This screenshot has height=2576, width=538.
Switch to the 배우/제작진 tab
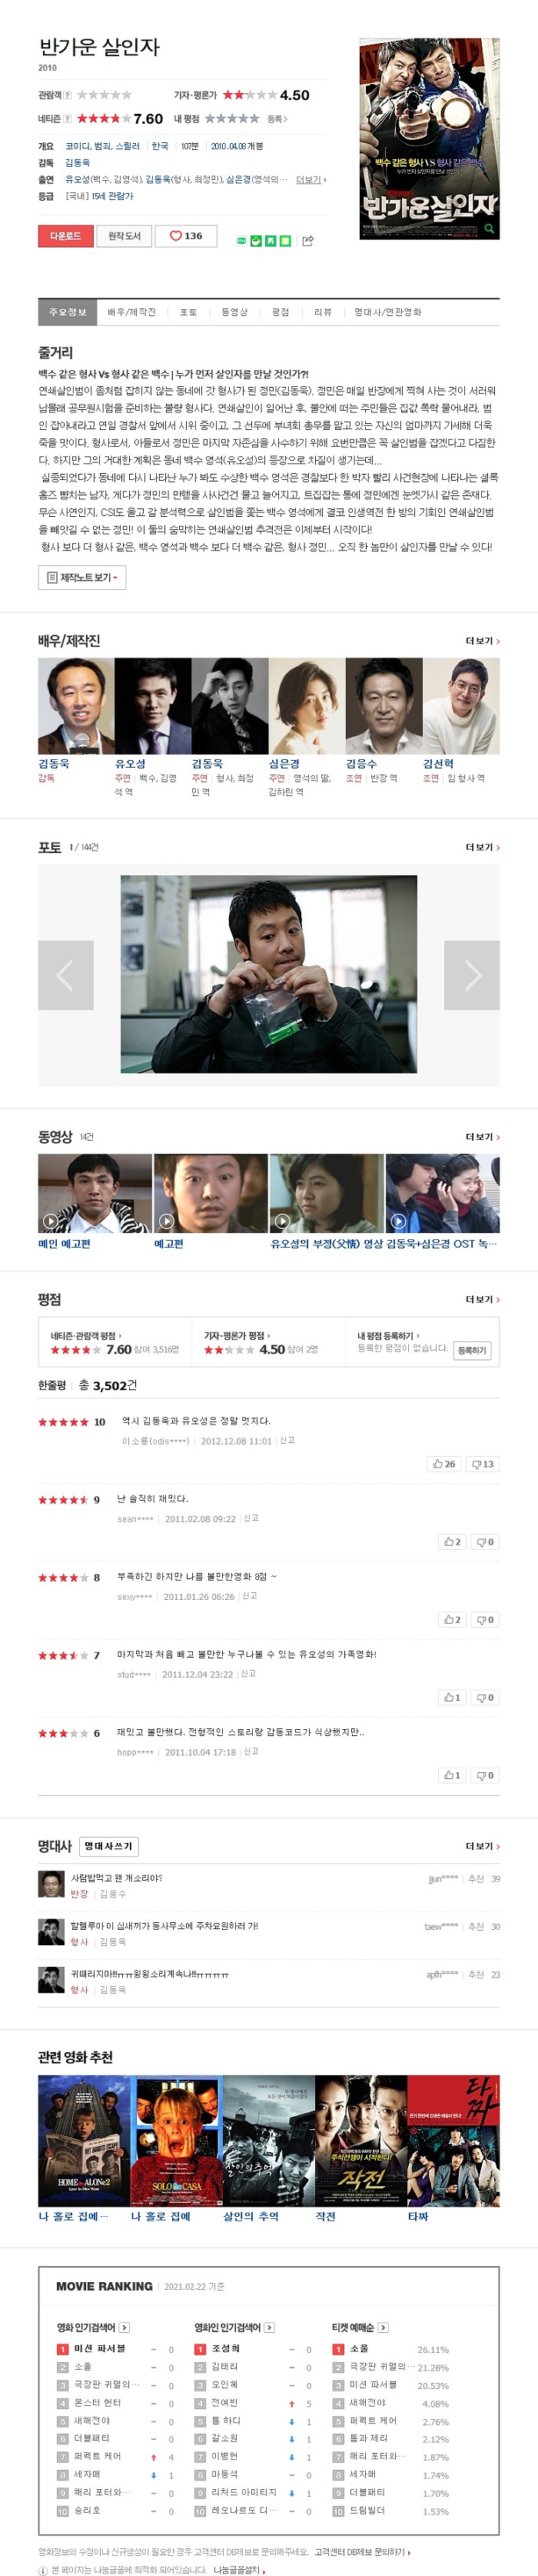pyautogui.click(x=132, y=312)
